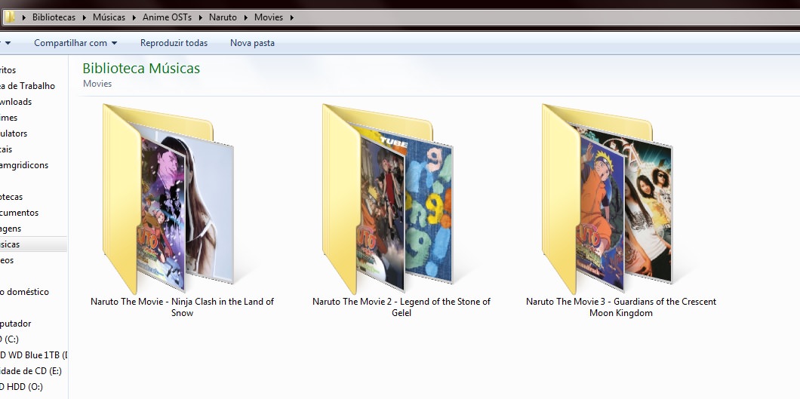Image resolution: width=800 pixels, height=399 pixels.
Task: Select Unidade de CD (E:)
Action: (x=31, y=370)
